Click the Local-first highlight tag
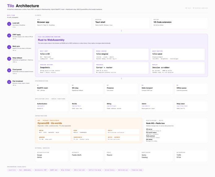215x177 pixels. [x=12, y=170]
